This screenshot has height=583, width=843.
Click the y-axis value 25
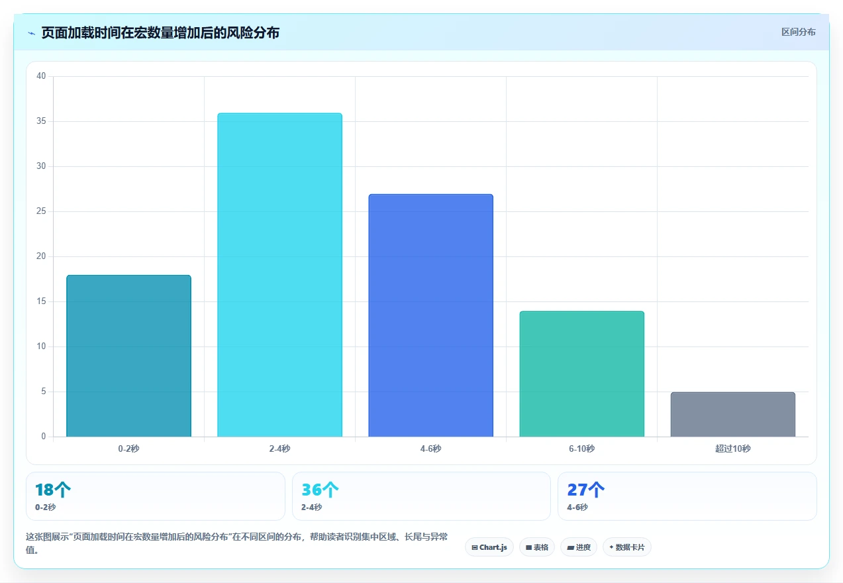tap(41, 211)
